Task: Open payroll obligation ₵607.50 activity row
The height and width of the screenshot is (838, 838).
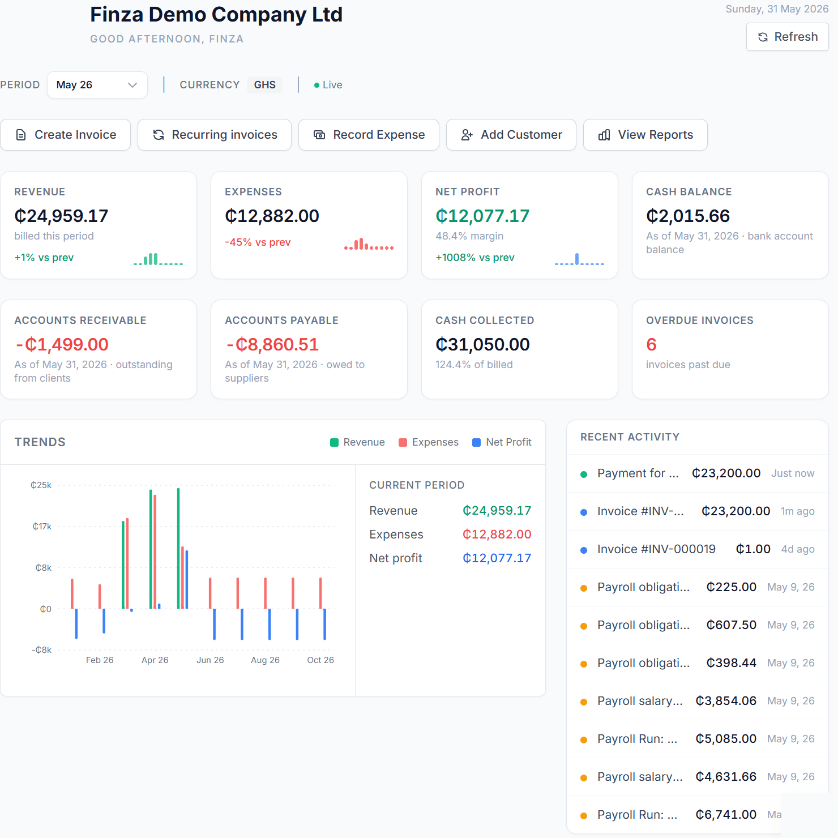Action: click(x=698, y=625)
